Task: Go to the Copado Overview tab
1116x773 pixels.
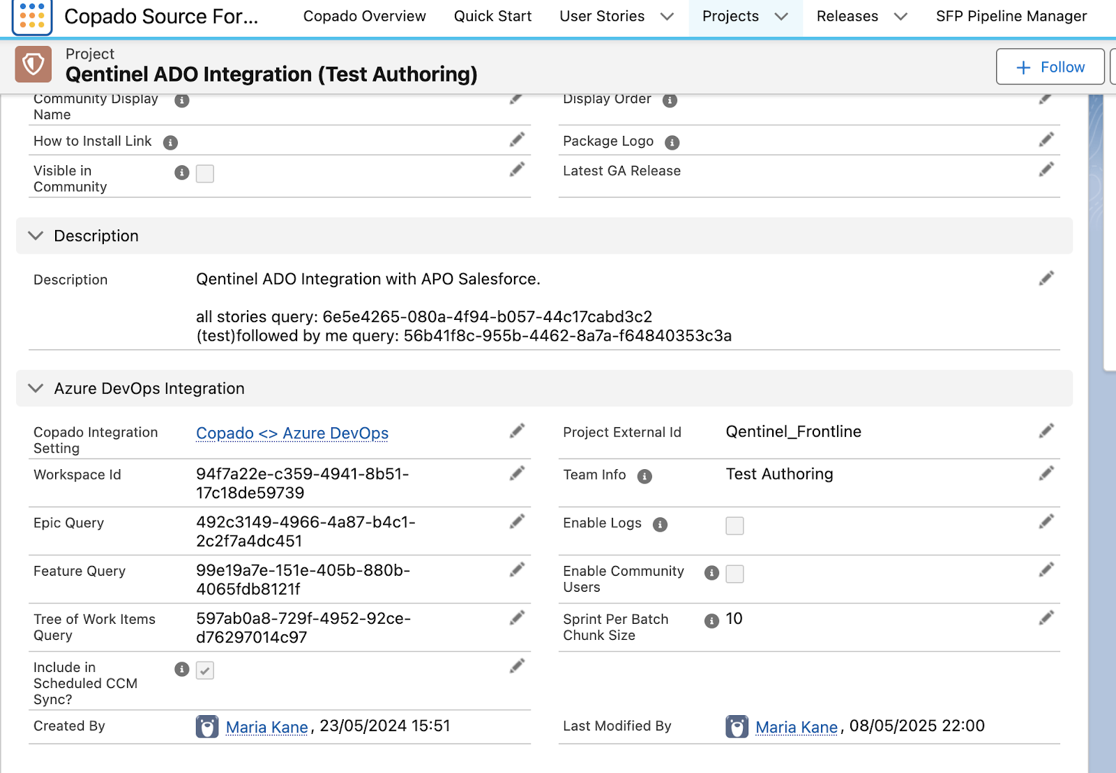Action: [x=364, y=17]
